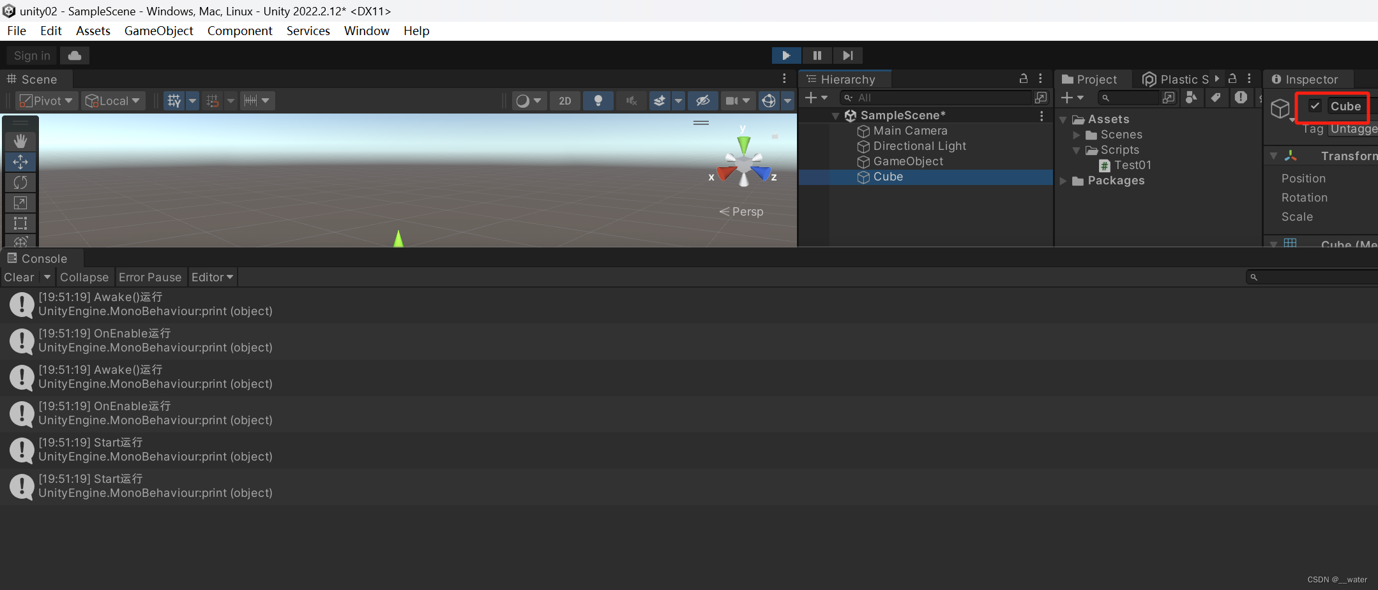The height and width of the screenshot is (590, 1378).
Task: Click the cloud services icon beside Sign in
Action: click(74, 55)
